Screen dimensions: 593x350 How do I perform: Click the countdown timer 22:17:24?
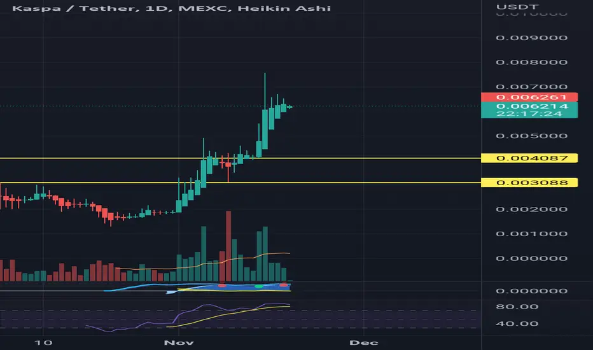coord(529,114)
